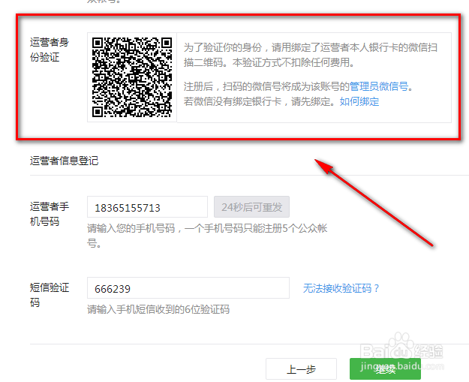Open the 如何绑定 help link
The height and width of the screenshot is (382, 469).
pos(359,102)
